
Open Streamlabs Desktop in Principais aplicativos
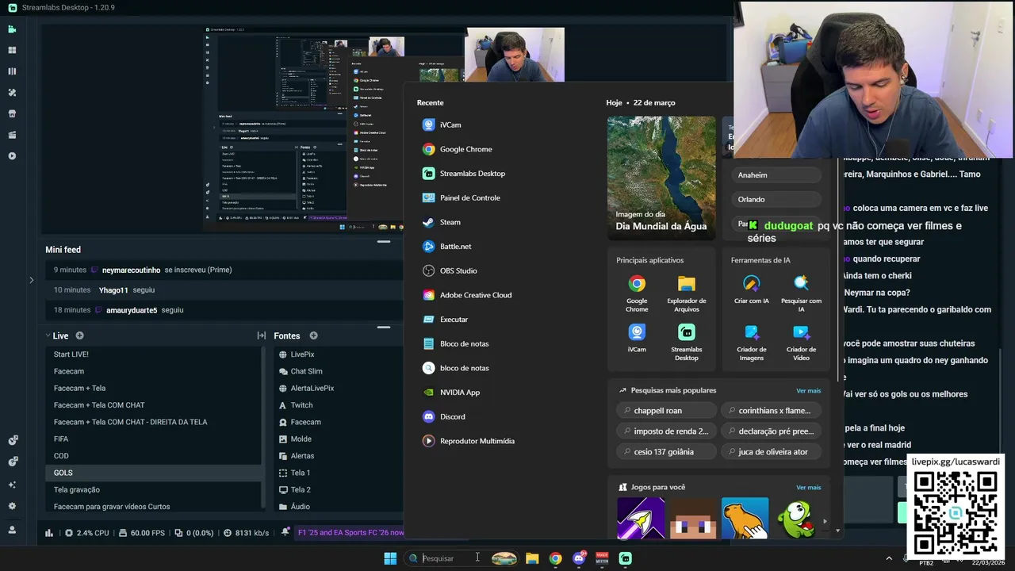(x=687, y=342)
